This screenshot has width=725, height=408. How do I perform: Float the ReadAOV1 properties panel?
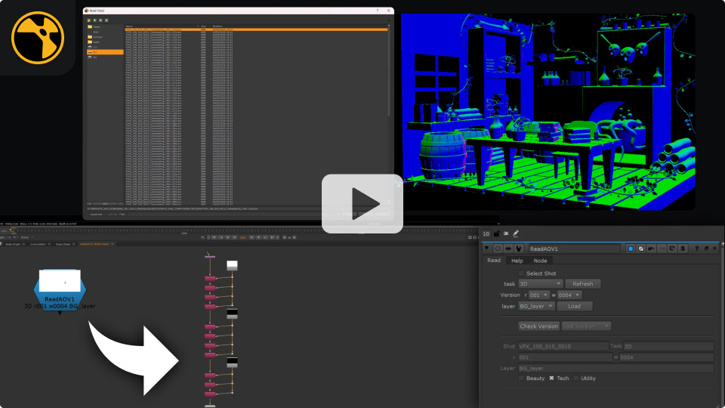point(706,248)
